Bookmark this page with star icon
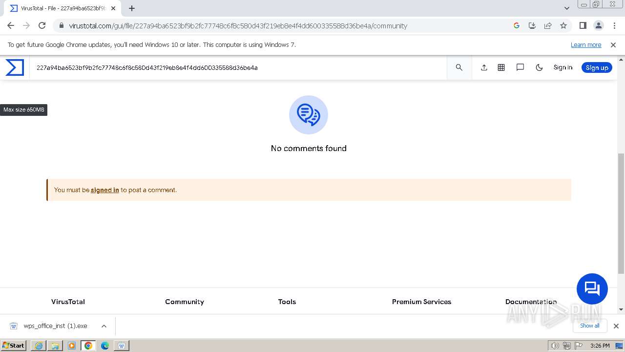Viewport: 625px width, 352px height. click(563, 25)
